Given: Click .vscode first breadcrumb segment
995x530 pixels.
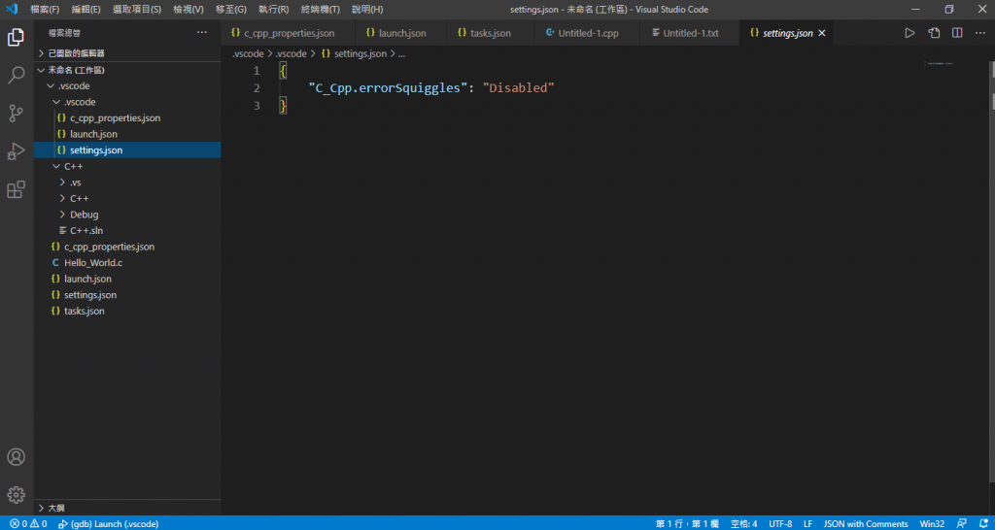Looking at the screenshot, I should [248, 54].
